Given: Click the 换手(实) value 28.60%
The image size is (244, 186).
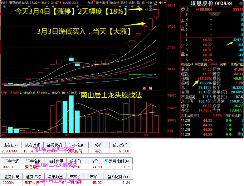Looking at the screenshot, I should (x=237, y=92).
